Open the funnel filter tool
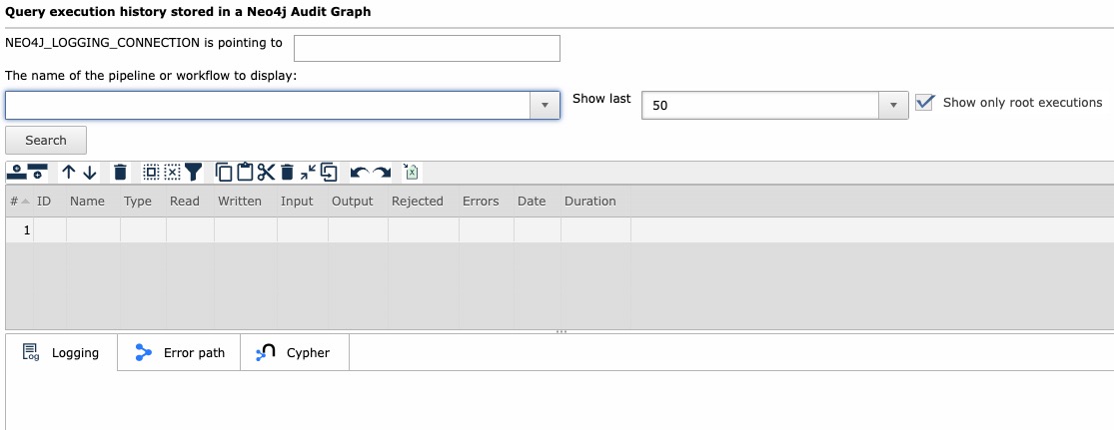This screenshot has width=1114, height=430. tap(193, 172)
